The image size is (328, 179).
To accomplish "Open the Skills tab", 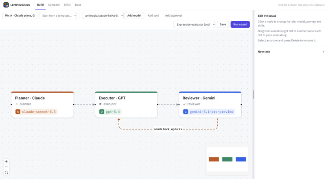I will click(67, 4).
